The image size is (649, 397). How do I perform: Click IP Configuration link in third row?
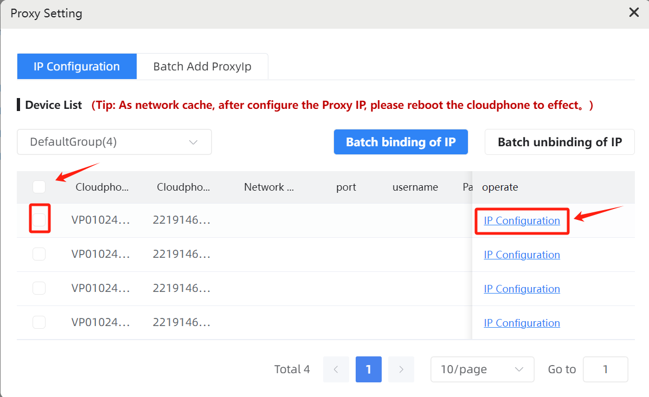pyautogui.click(x=522, y=289)
